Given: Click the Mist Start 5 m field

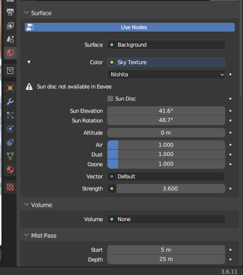Looking at the screenshot, I should (x=166, y=250).
